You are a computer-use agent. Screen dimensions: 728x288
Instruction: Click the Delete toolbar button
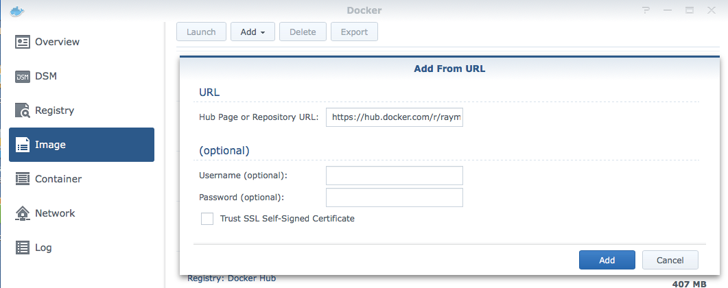[303, 32]
